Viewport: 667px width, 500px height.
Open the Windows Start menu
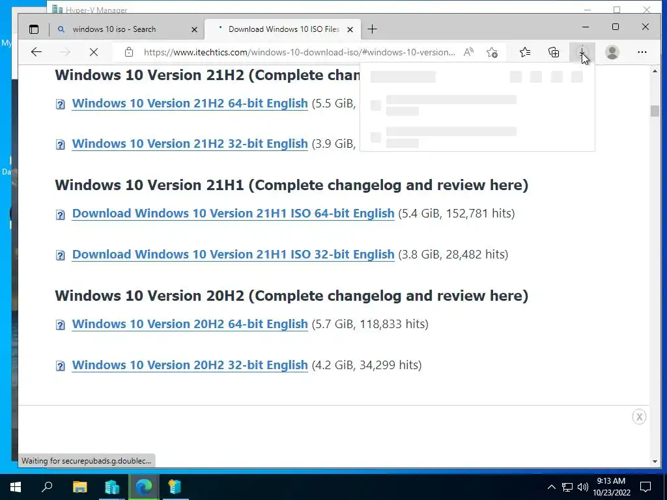tap(16, 487)
